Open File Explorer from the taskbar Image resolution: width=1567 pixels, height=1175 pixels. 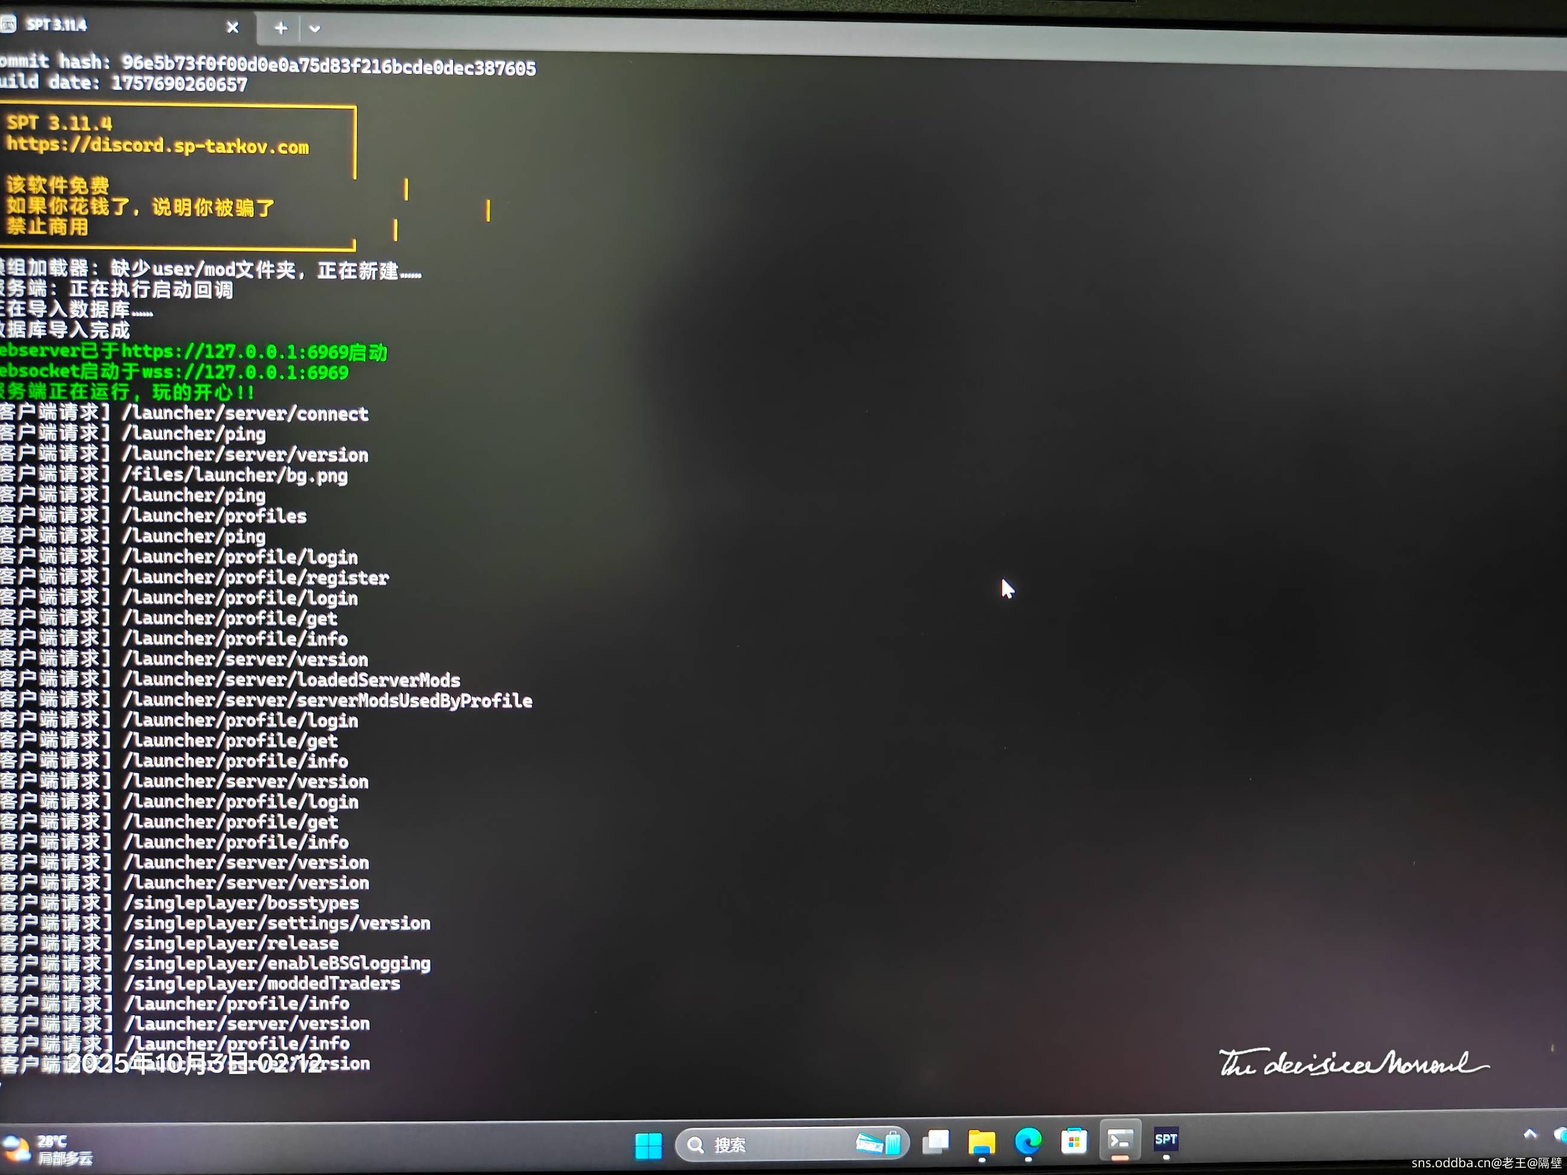(x=981, y=1142)
